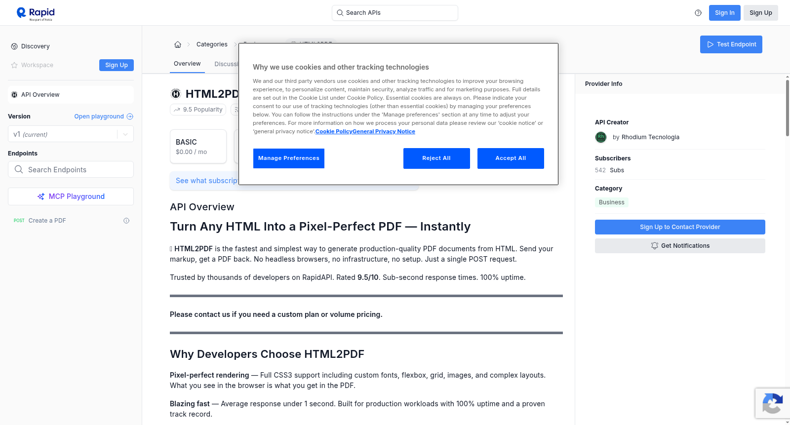Screen dimensions: 790x425
Task: Click the Workspace Sign Up button
Action: pyautogui.click(x=117, y=65)
